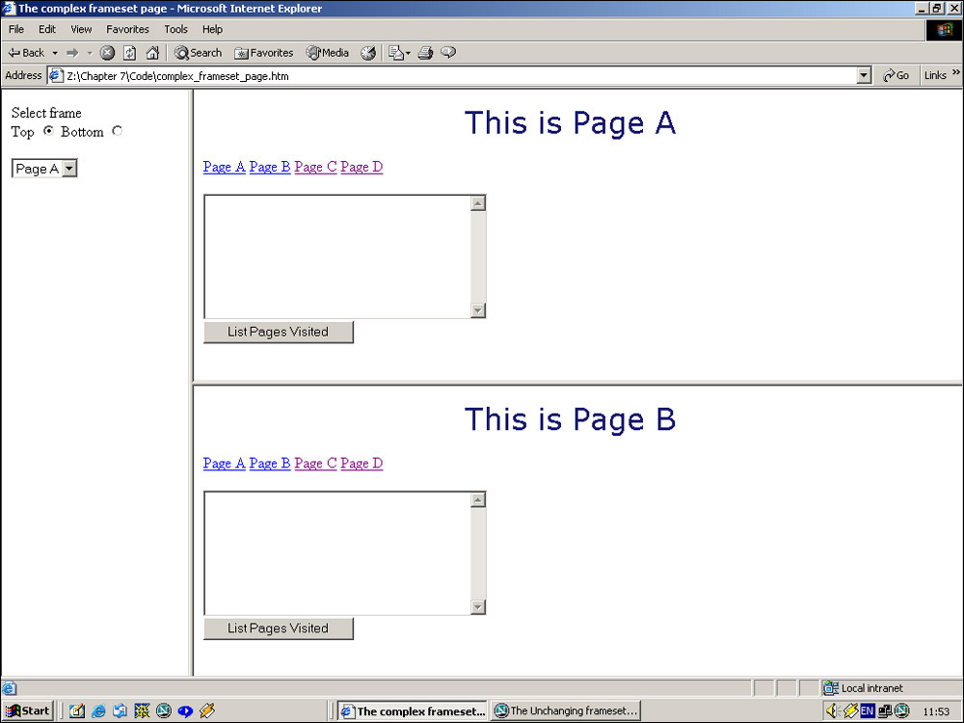
Task: Open the Media bar
Action: point(328,53)
